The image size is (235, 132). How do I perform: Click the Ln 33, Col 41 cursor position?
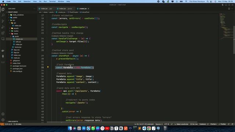coord(144,124)
